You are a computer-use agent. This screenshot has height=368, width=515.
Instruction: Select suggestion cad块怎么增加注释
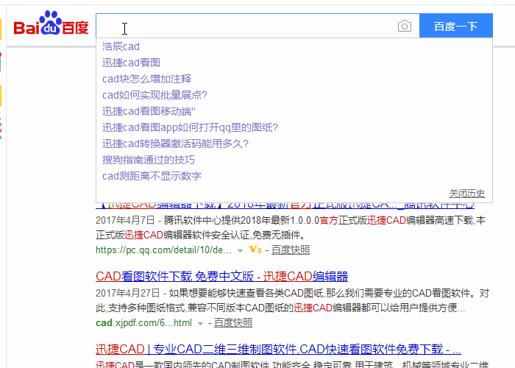coord(147,79)
